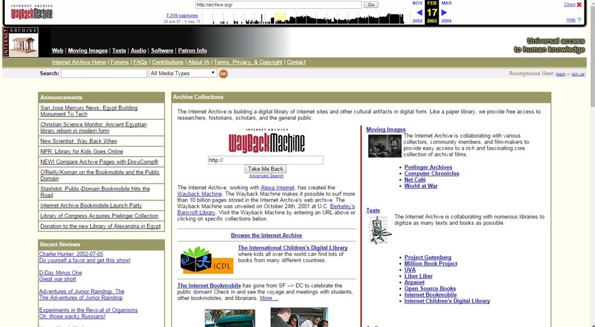Screen dimensions: 595x327
Task: Open Browse the Internet Archive link
Action: coord(267,235)
